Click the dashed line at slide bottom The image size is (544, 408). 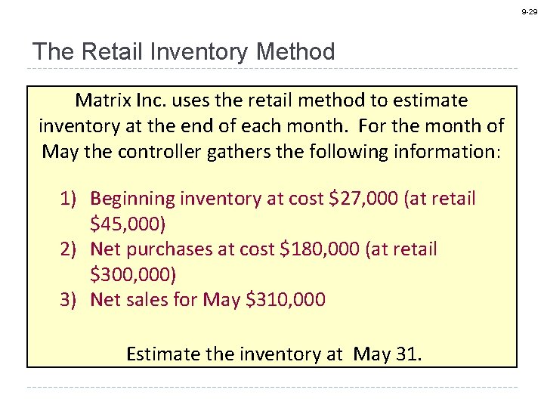click(272, 387)
